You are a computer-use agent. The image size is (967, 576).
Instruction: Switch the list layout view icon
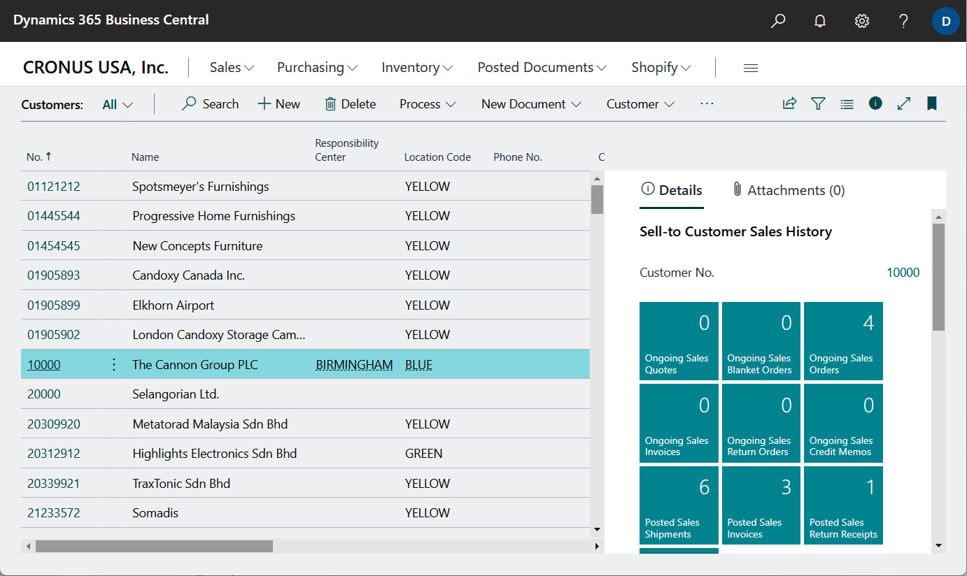tap(847, 103)
